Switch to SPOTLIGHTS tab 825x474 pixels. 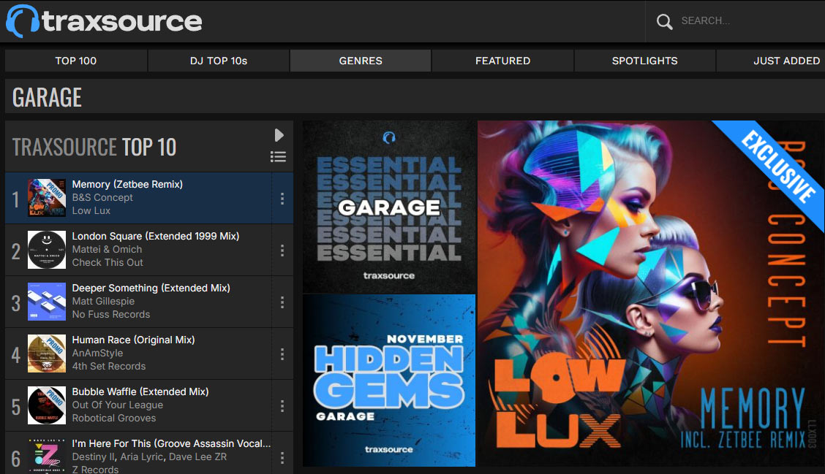(644, 61)
